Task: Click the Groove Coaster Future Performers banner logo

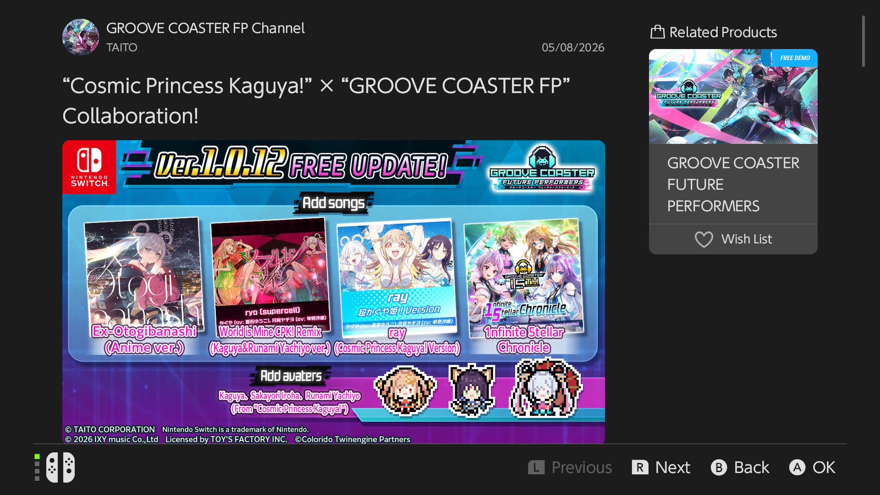Action: pos(542,169)
